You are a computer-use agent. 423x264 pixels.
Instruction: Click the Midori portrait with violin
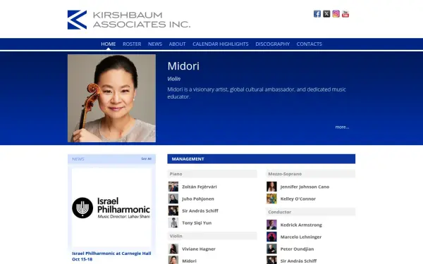click(x=111, y=99)
